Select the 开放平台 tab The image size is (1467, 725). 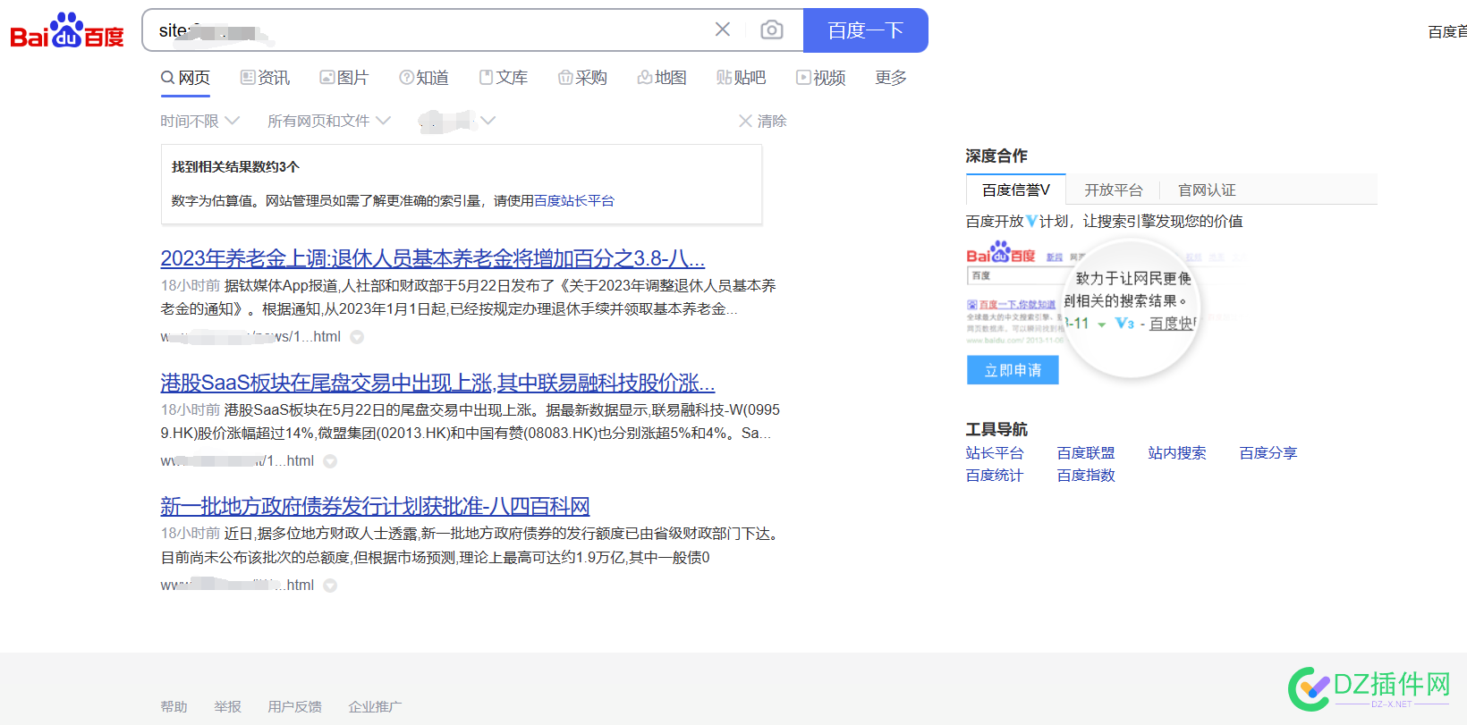[1114, 190]
